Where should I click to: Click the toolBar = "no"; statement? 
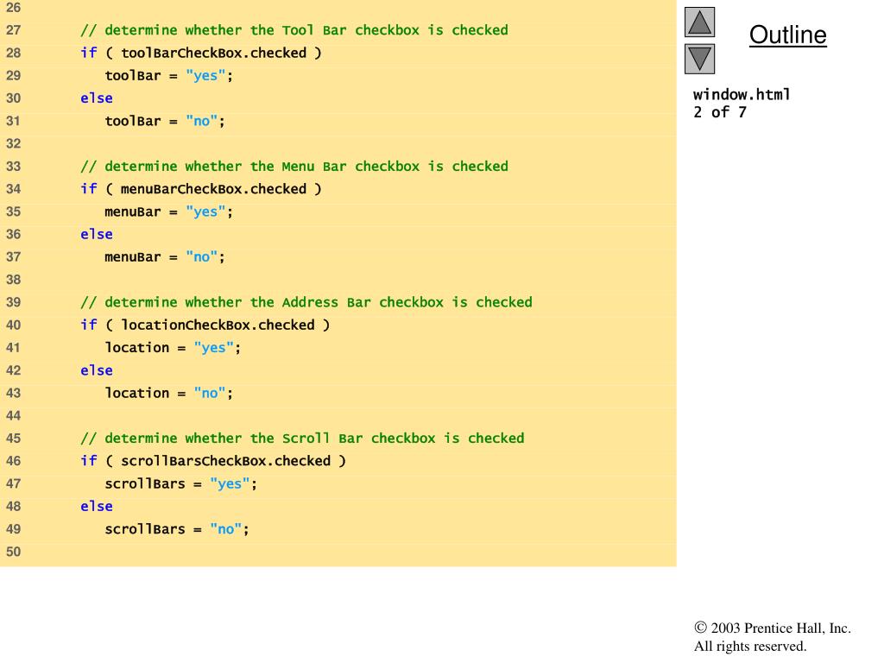(165, 121)
